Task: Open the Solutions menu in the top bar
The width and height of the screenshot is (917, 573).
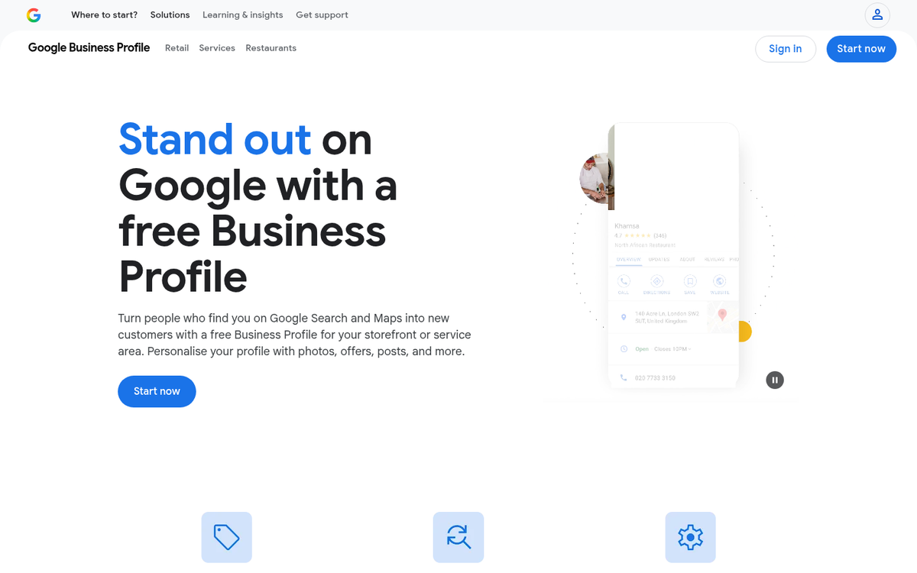Action: 170,15
